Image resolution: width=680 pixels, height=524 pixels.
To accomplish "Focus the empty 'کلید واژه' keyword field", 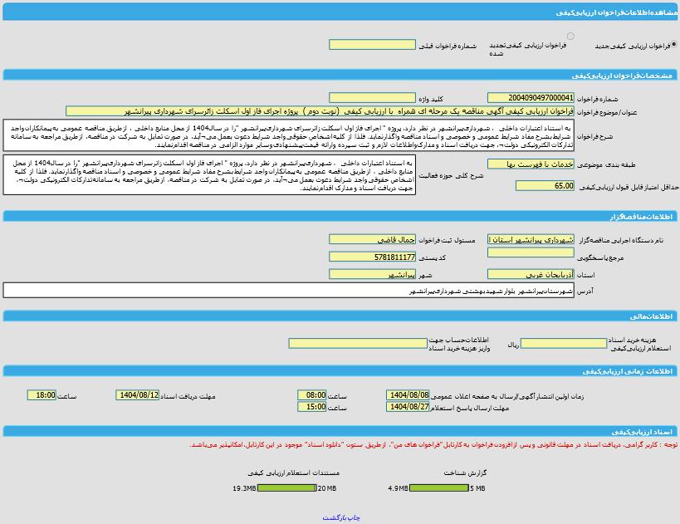I will click(x=372, y=98).
